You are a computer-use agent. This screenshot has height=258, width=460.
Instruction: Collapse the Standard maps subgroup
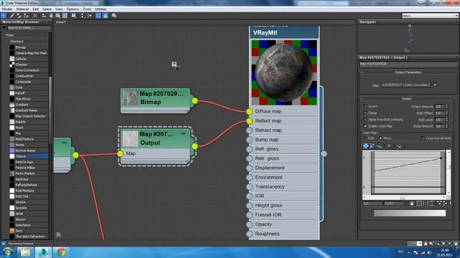pyautogui.click(x=8, y=42)
